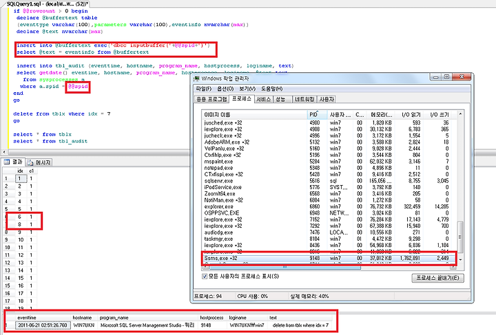This screenshot has width=496, height=335.
Task: Select the SQLQuery1.sql editor tab
Action: pos(48,4)
